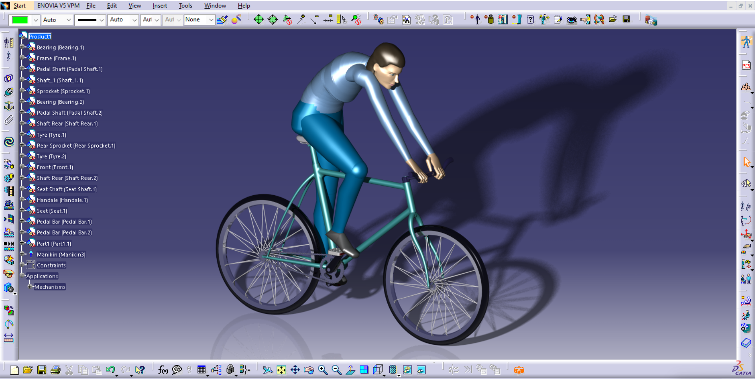The image size is (755, 379).
Task: Click the Normal View icon
Action: pos(350,370)
